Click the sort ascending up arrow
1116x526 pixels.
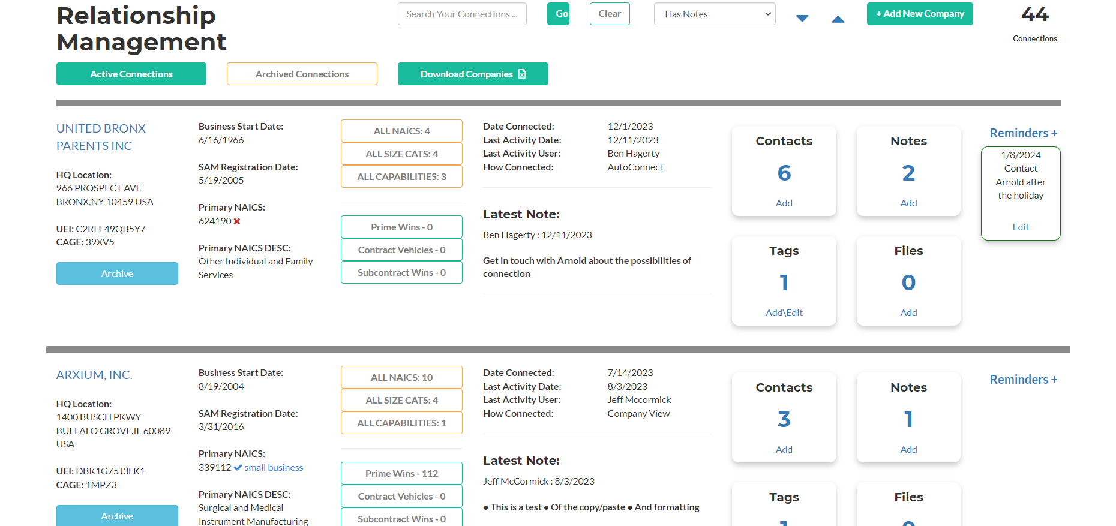838,19
